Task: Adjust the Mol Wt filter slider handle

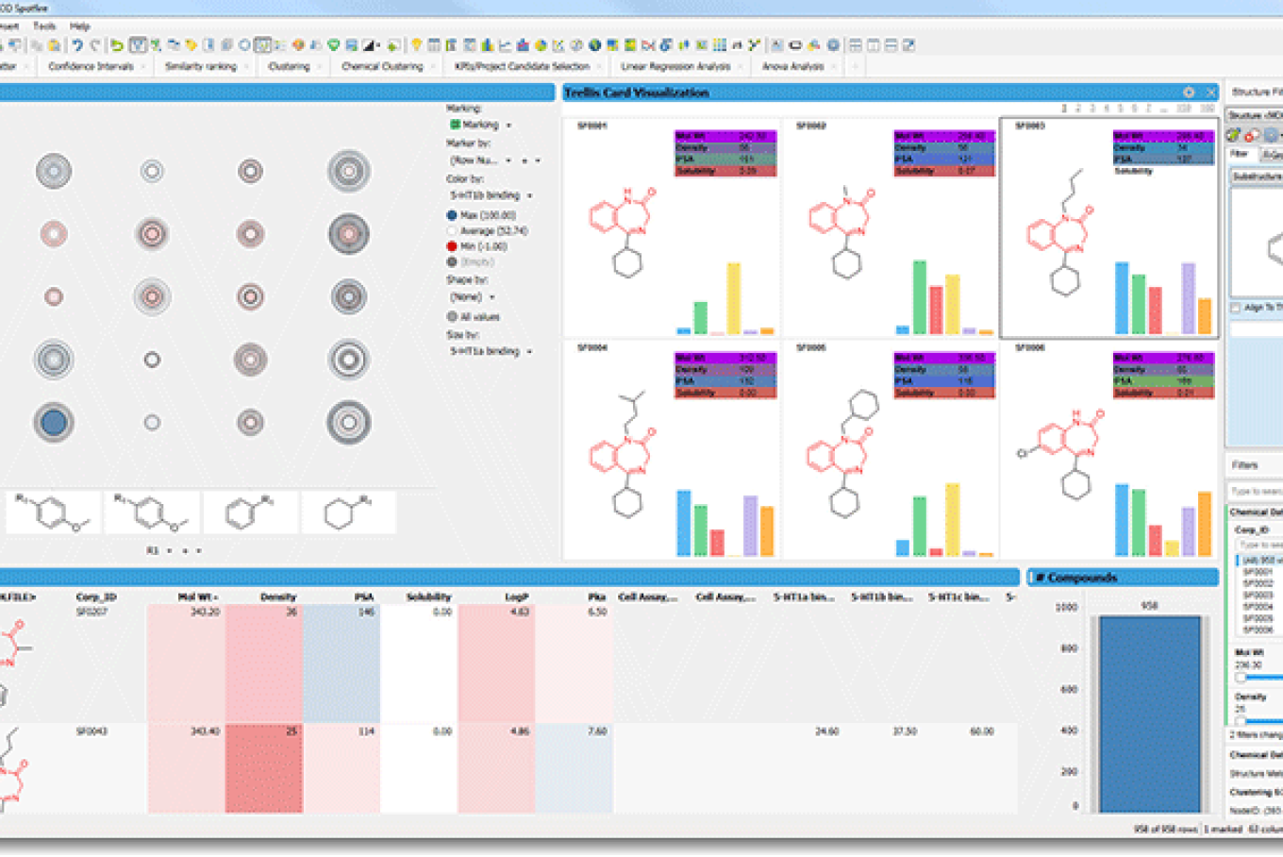Action: click(x=1241, y=677)
